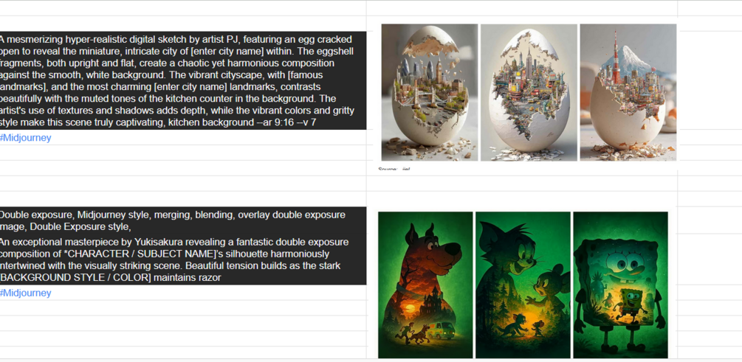742x362 pixels.
Task: Select the hyper-realistic egg prompt text cell
Action: (x=183, y=81)
